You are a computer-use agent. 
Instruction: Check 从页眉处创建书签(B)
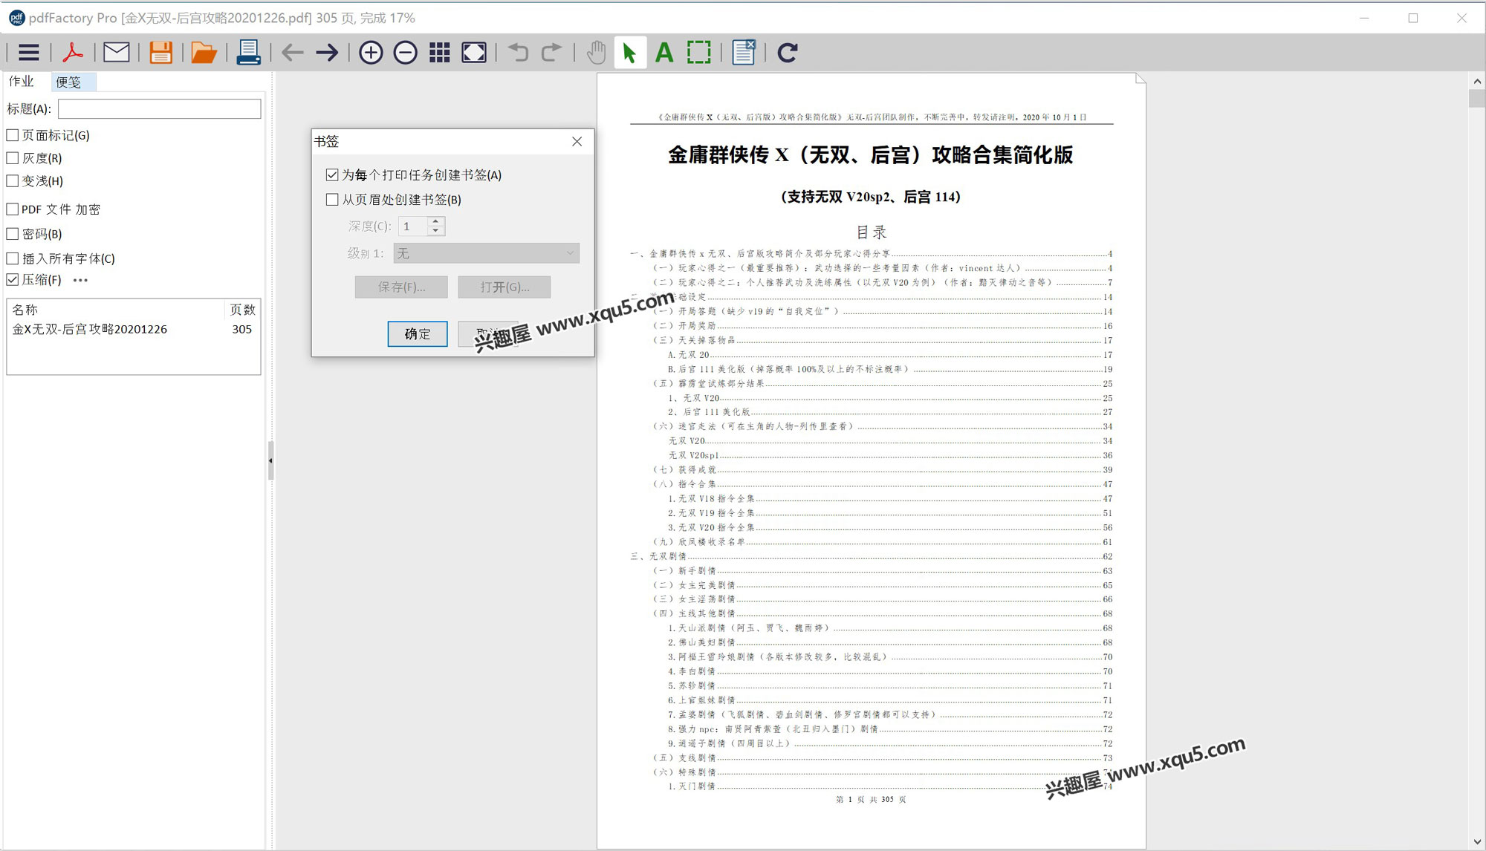(332, 199)
